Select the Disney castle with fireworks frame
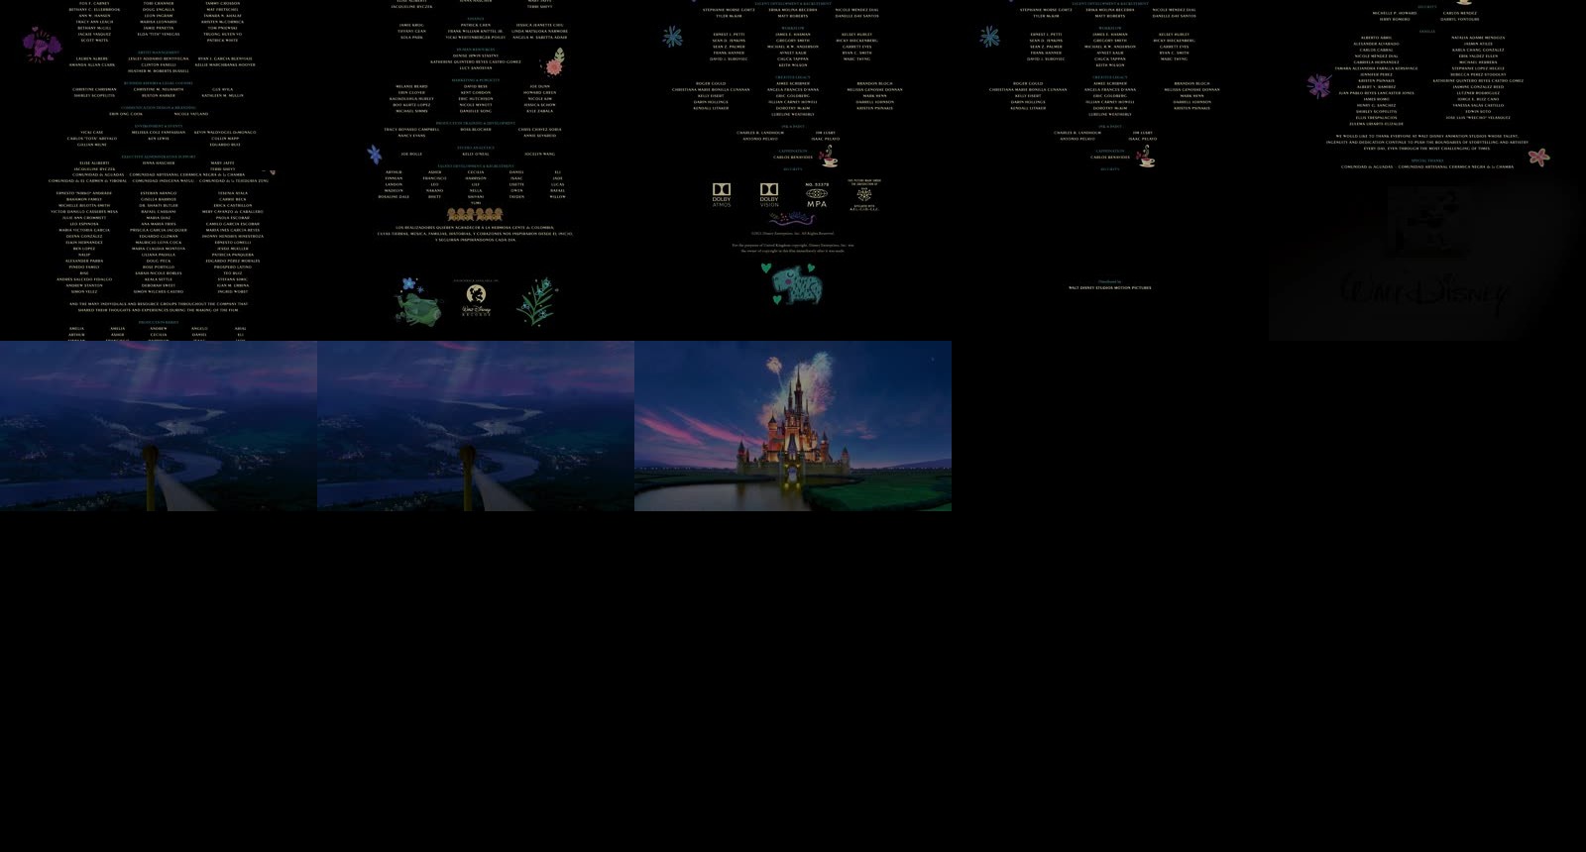The height and width of the screenshot is (852, 1586). point(793,426)
